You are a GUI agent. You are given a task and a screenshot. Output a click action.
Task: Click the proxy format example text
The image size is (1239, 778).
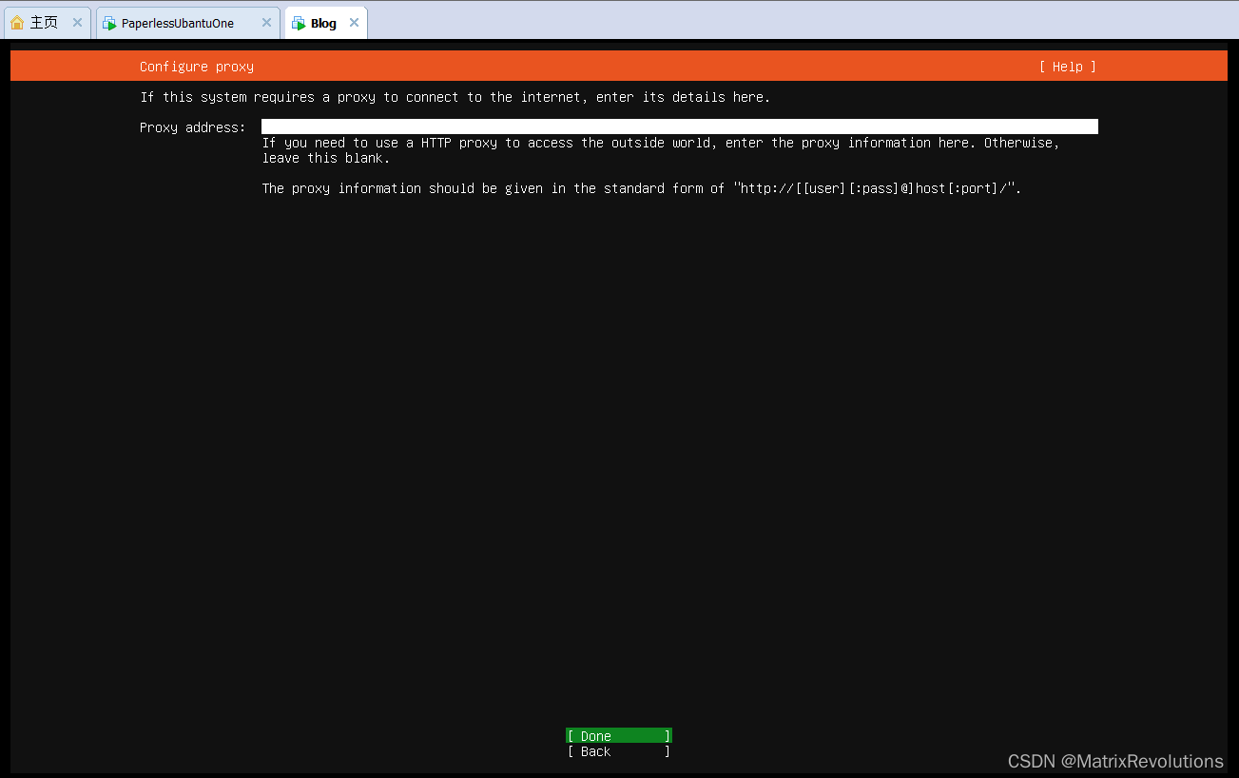coord(642,187)
